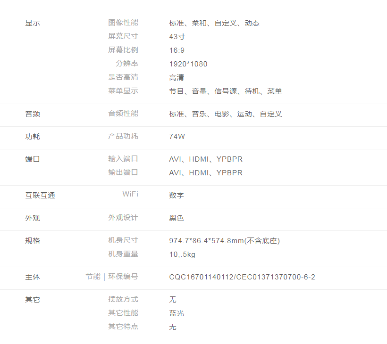
Task: Select the 16:9 screen ratio value
Action: click(177, 50)
